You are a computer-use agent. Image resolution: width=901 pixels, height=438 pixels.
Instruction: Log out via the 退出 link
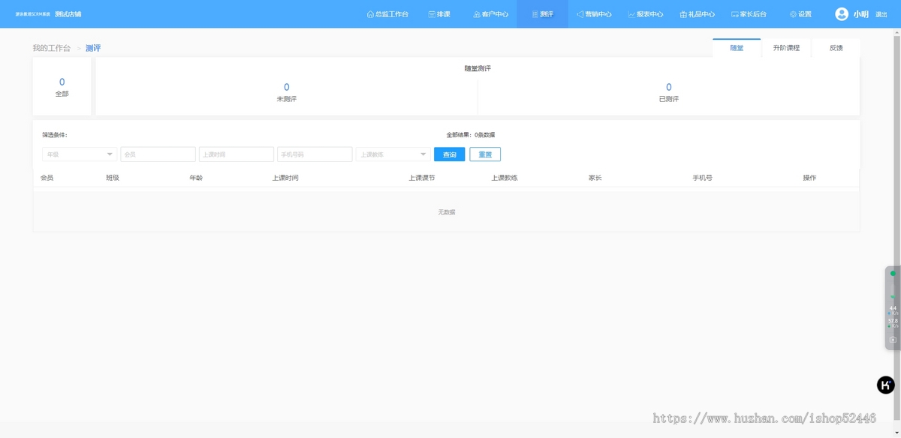[x=881, y=14]
